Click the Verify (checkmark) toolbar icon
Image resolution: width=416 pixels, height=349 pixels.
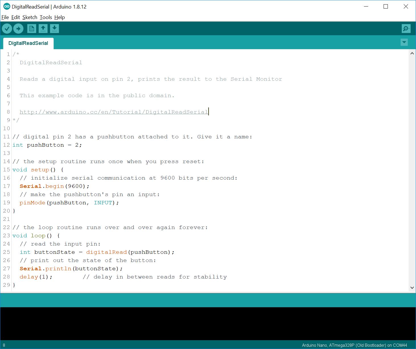[x=7, y=28]
